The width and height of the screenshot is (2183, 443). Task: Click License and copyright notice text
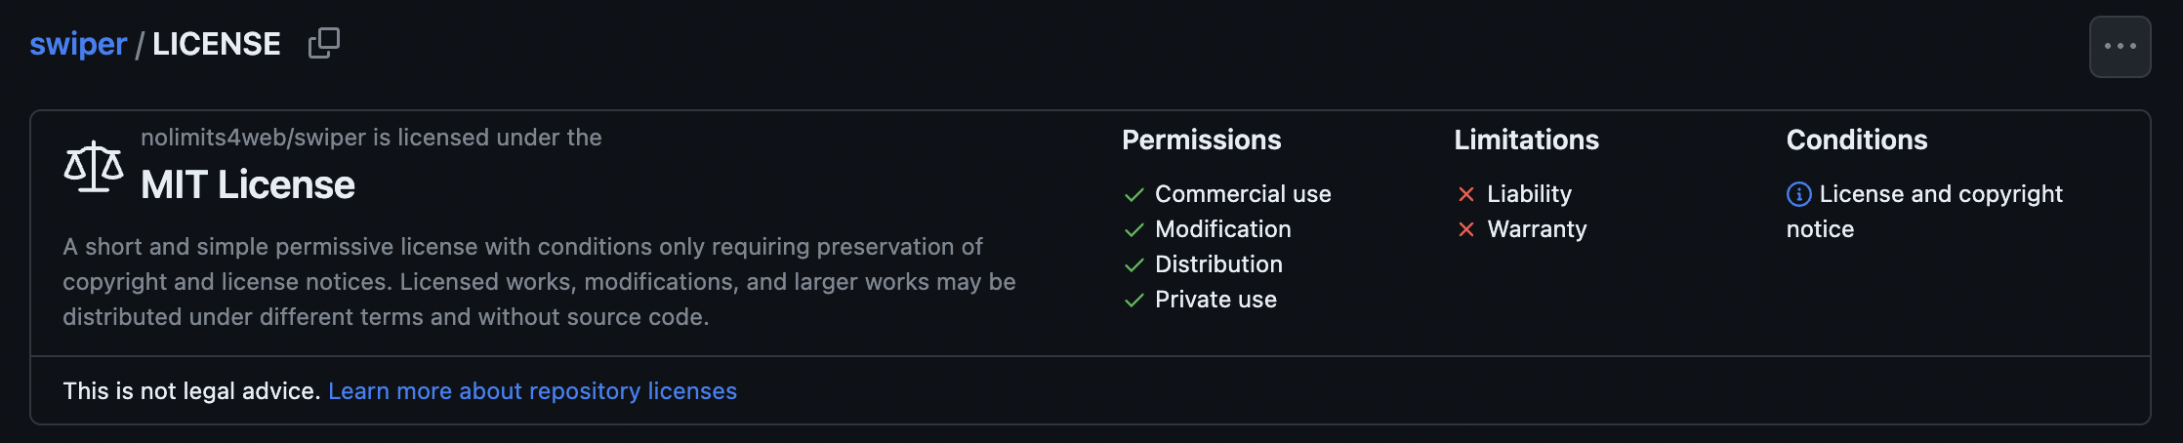tap(1924, 211)
